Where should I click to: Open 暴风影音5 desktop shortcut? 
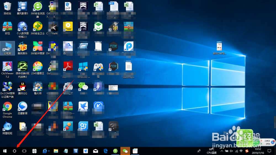23,8
